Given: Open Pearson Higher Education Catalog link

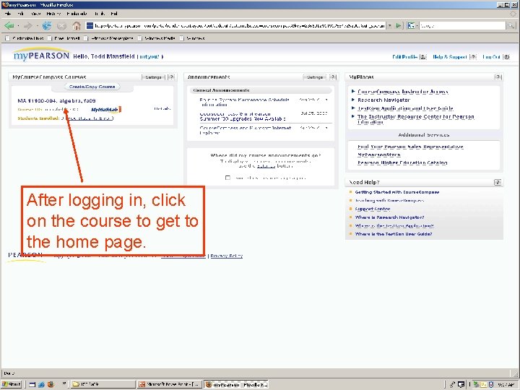Looking at the screenshot, I should 402,162.
